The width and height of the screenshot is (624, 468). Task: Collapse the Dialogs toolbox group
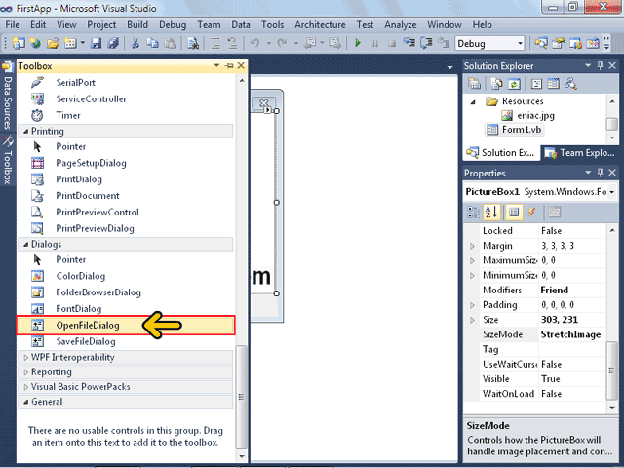click(x=25, y=244)
